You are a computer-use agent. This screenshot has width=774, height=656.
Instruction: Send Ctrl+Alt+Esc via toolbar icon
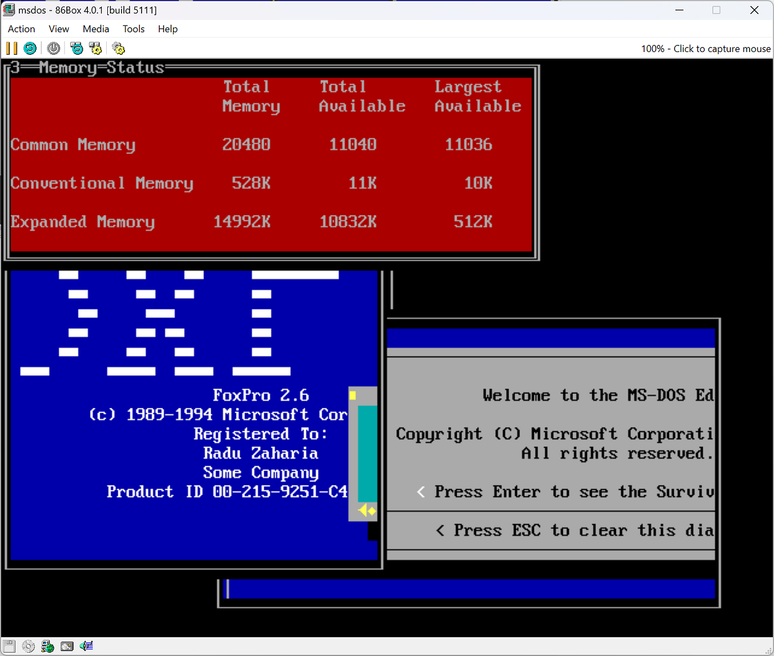(x=96, y=49)
